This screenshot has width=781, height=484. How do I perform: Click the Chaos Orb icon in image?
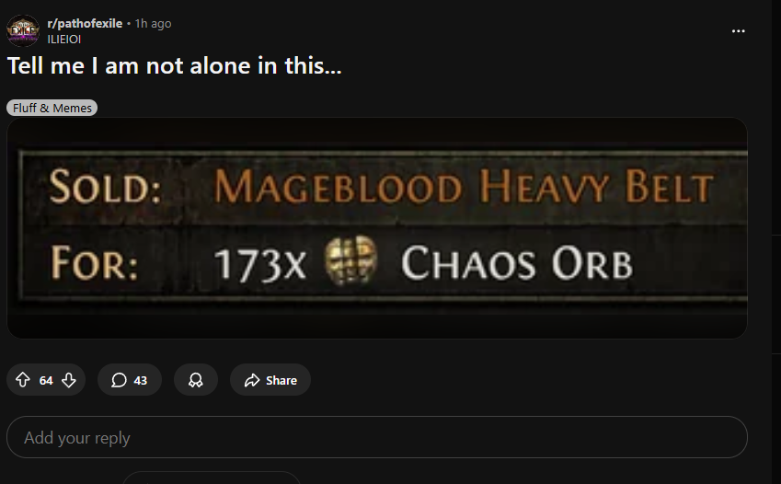pos(351,260)
